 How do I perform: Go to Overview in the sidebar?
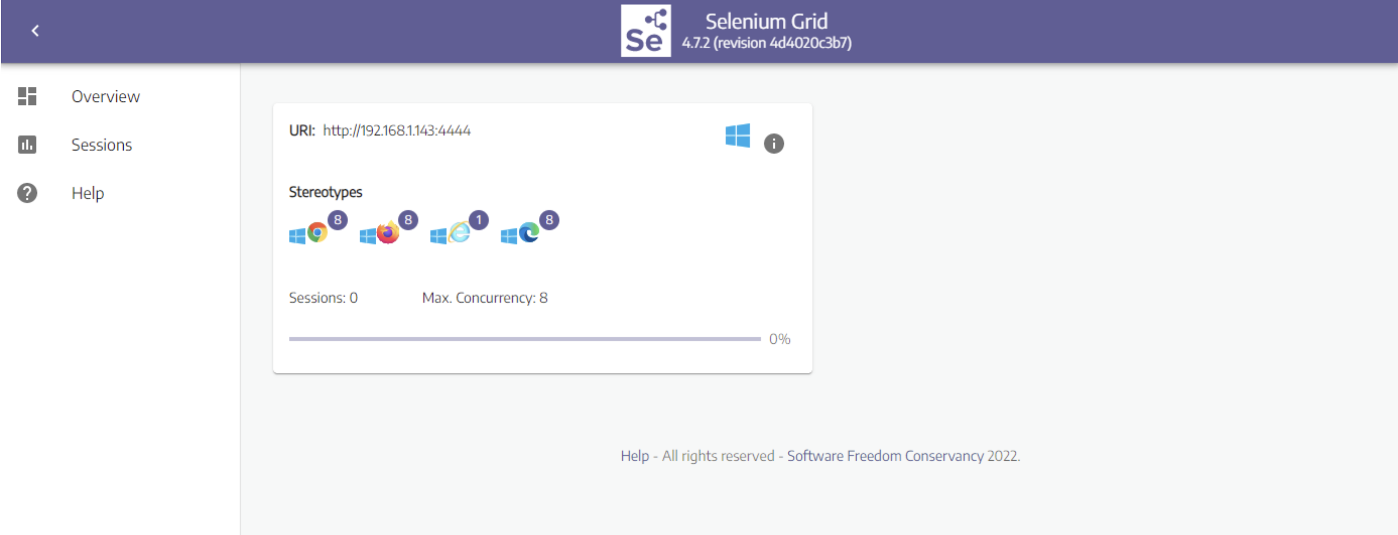point(106,96)
